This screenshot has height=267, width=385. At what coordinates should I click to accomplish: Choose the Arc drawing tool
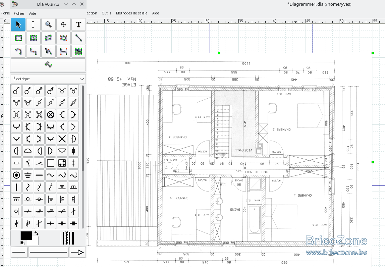(18, 51)
